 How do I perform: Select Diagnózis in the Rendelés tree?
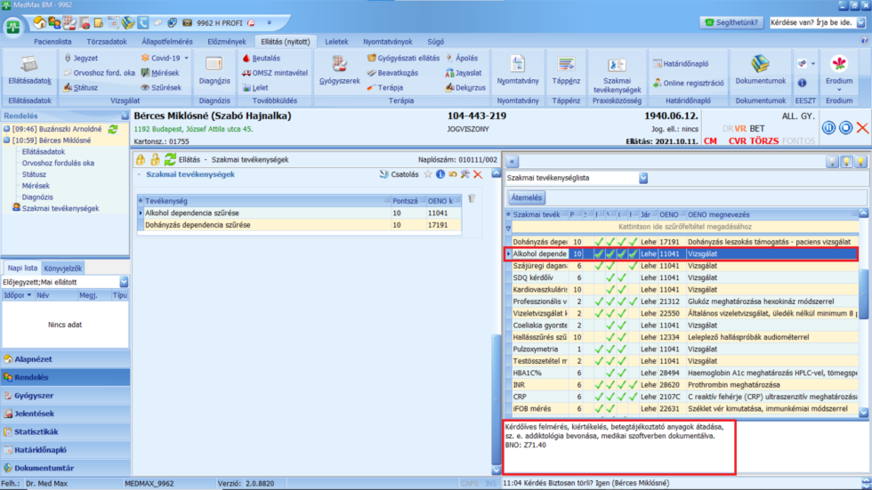click(x=37, y=197)
